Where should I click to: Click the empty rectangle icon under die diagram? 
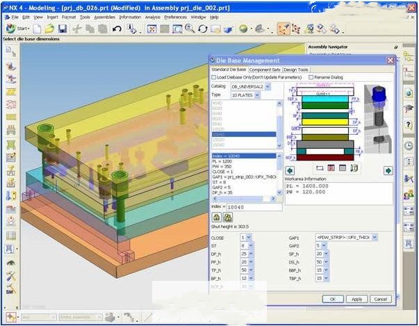coord(320,168)
